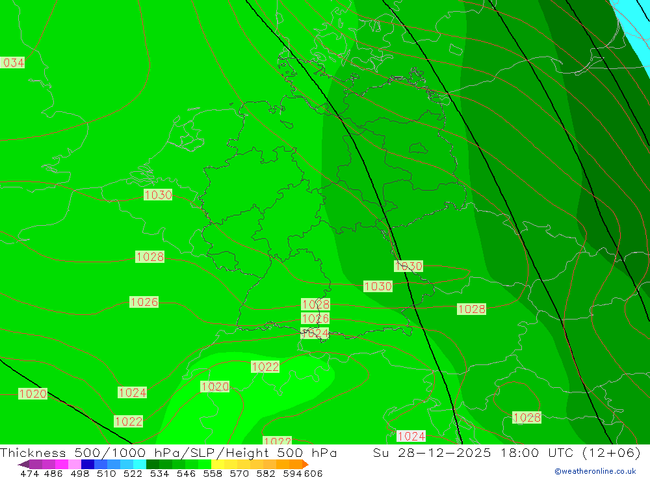
Task: Click the 558 legend value
Action: coord(213,473)
